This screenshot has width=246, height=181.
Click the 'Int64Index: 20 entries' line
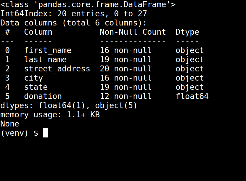click(74, 14)
